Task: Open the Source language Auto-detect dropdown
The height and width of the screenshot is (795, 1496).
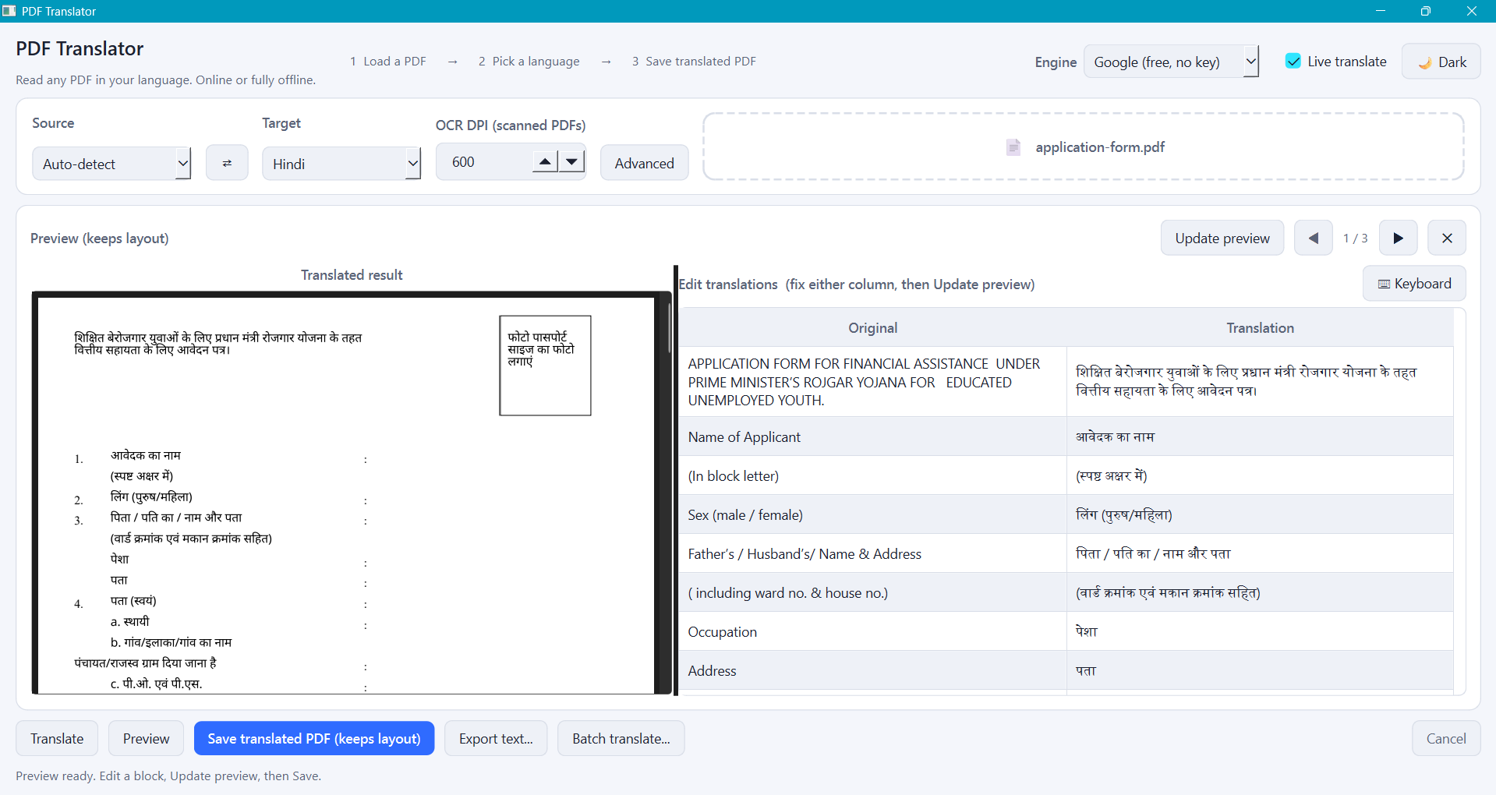Action: click(x=111, y=164)
